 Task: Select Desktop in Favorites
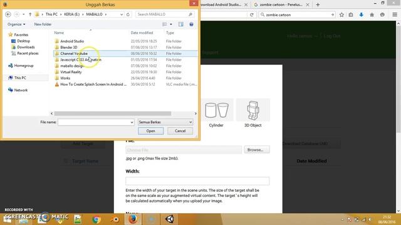pyautogui.click(x=24, y=41)
